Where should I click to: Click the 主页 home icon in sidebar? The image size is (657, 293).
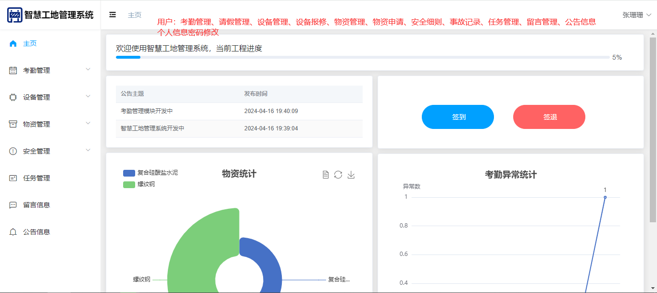point(13,44)
